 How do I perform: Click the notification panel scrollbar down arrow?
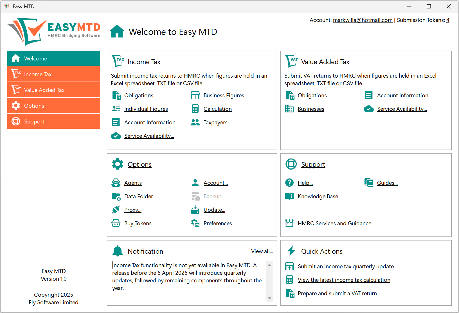pyautogui.click(x=269, y=298)
